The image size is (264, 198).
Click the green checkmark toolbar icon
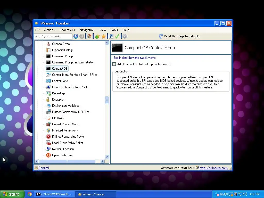click(117, 36)
